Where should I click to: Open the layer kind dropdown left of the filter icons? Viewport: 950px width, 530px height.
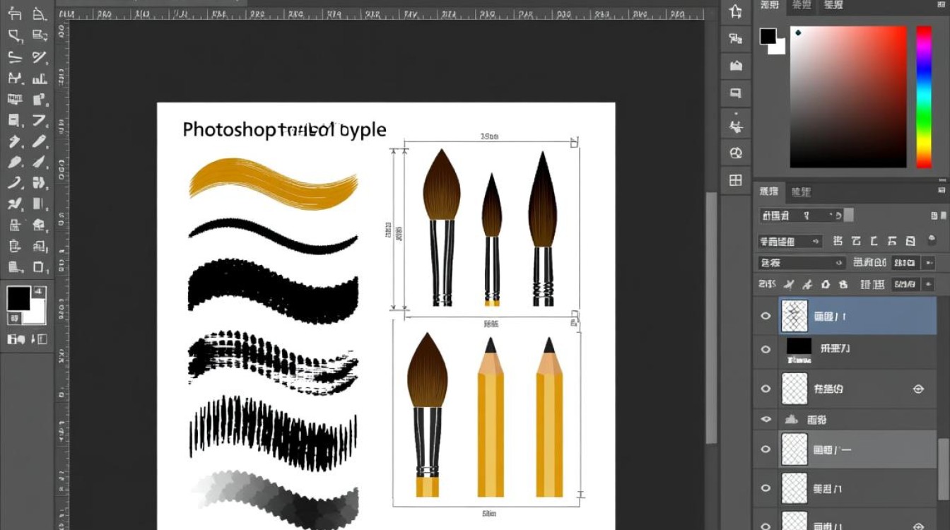[790, 241]
